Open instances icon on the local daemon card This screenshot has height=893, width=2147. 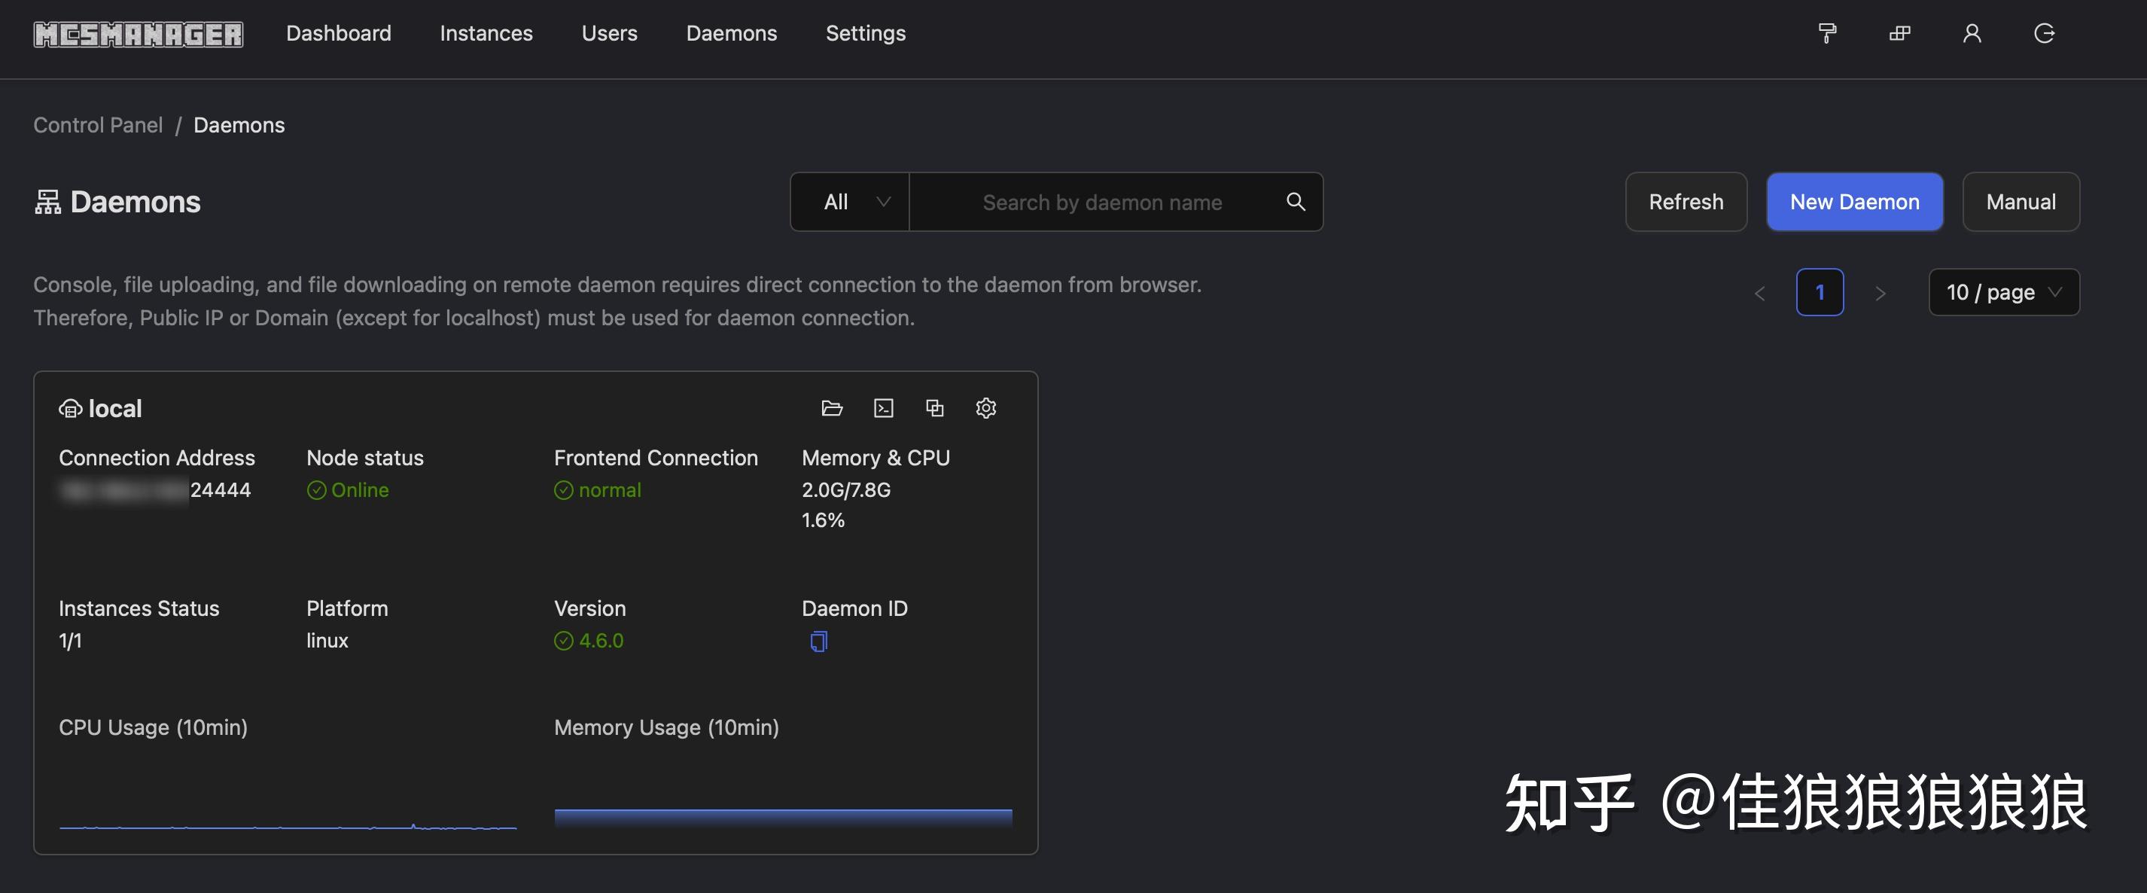click(x=934, y=408)
